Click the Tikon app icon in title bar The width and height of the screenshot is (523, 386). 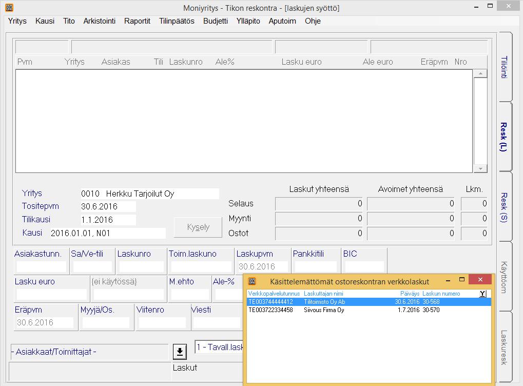(9, 8)
